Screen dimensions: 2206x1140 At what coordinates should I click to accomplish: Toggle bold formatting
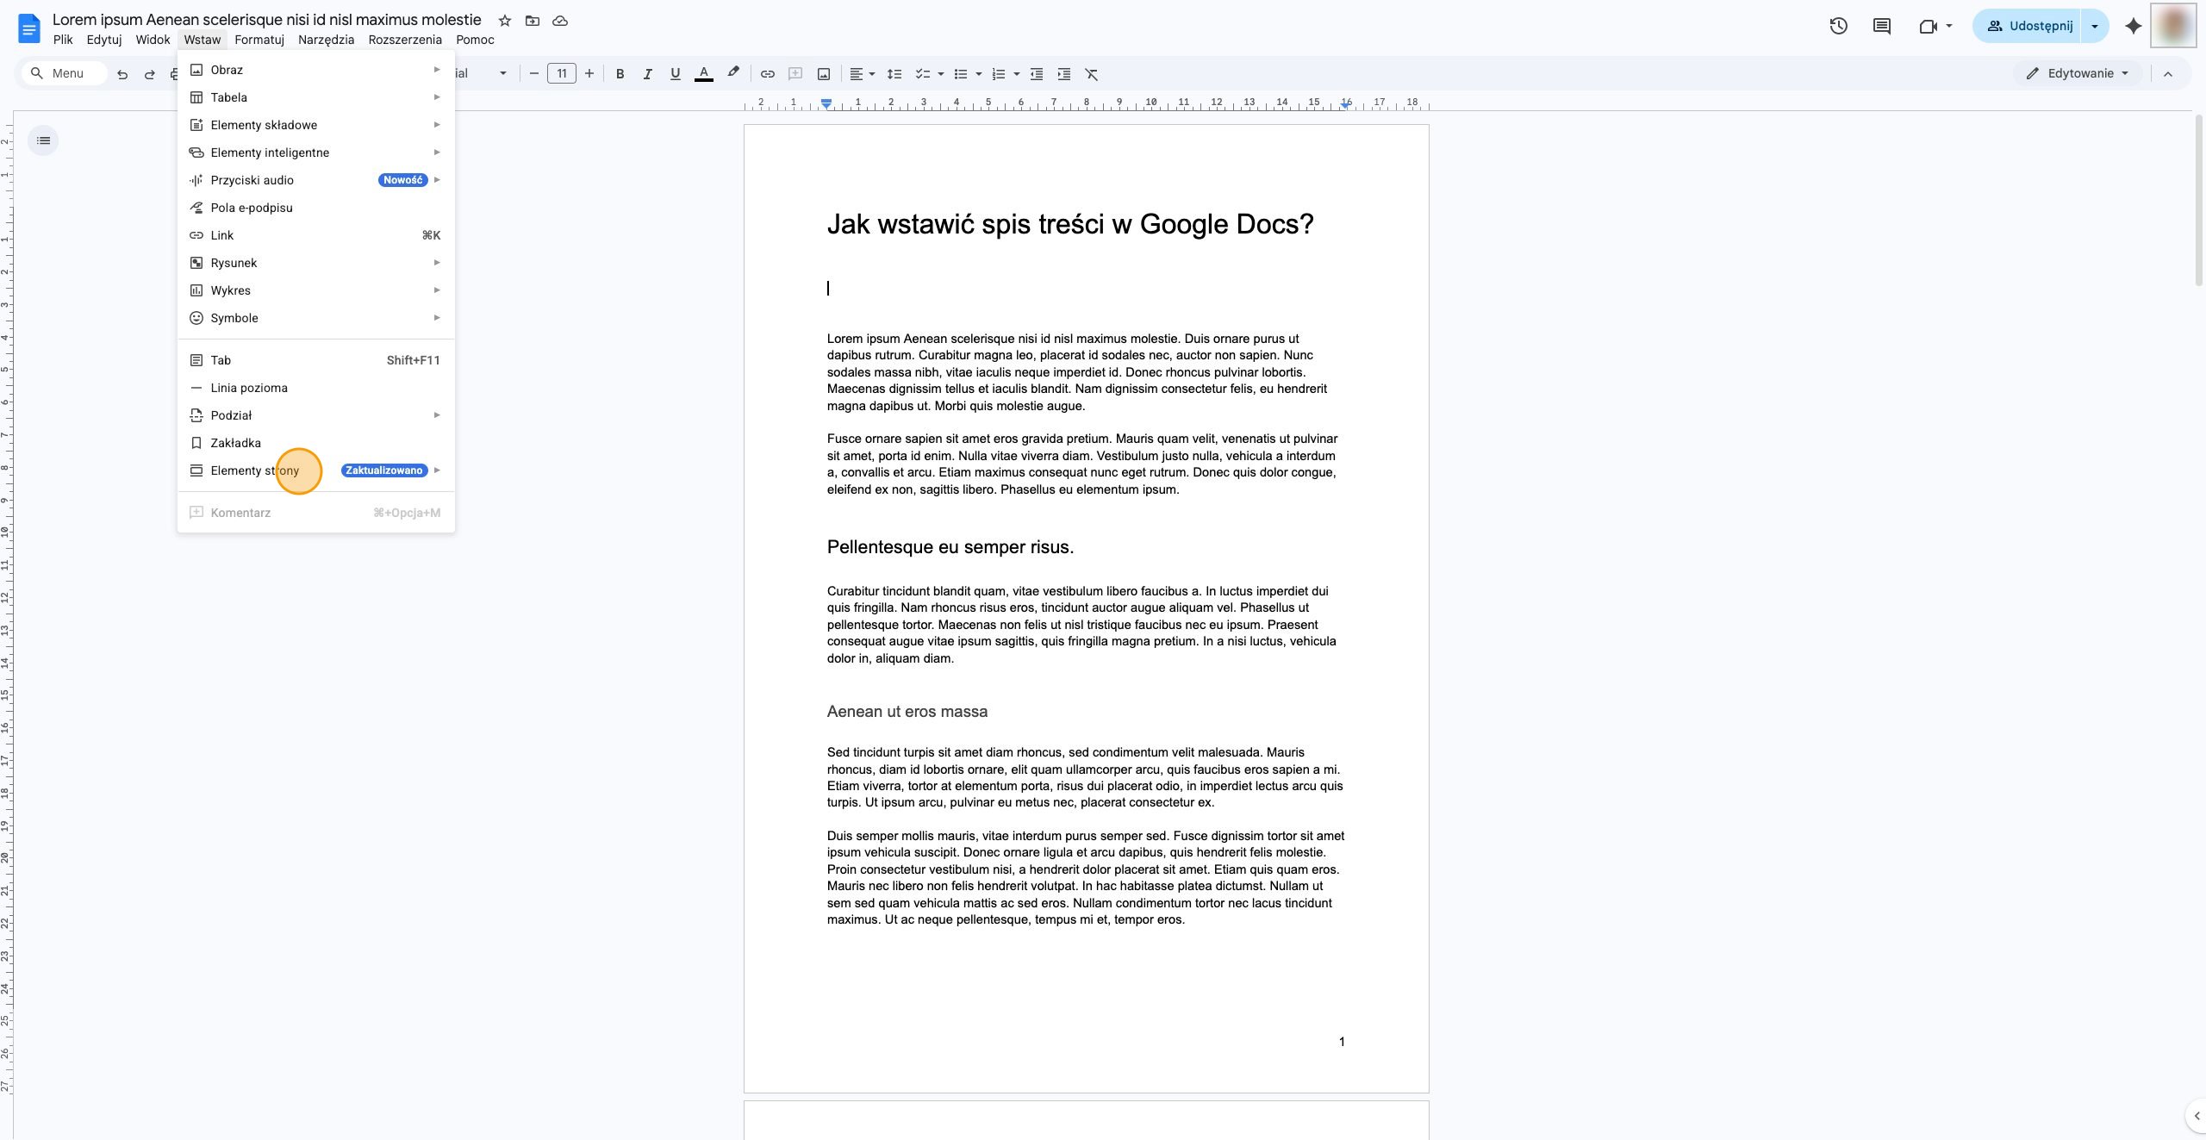[x=620, y=74]
